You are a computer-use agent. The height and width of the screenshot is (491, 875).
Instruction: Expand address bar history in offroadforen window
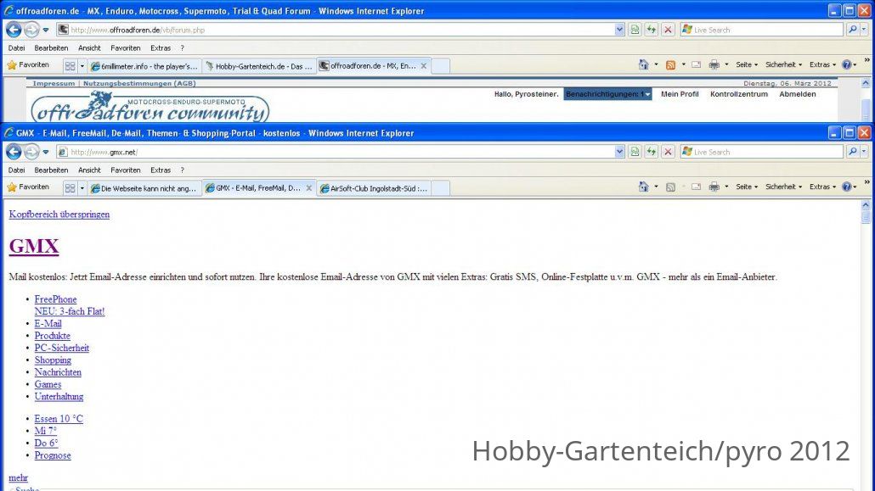pos(619,30)
